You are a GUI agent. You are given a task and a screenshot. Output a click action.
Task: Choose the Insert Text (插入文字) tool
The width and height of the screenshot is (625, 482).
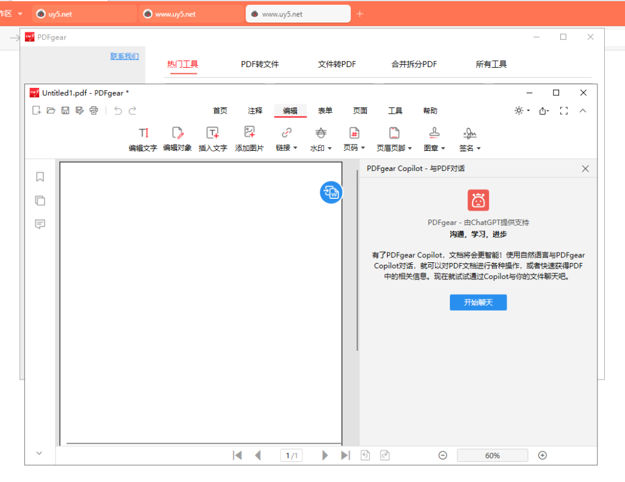(213, 139)
